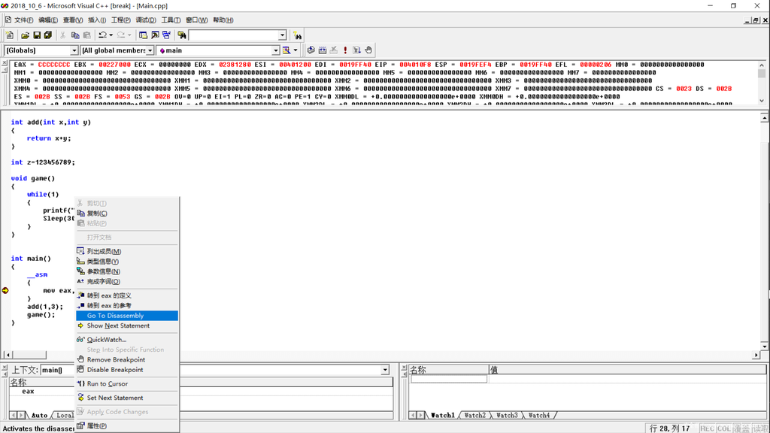
Task: Click the Build (exclamation mark) execute icon
Action: pyautogui.click(x=345, y=50)
